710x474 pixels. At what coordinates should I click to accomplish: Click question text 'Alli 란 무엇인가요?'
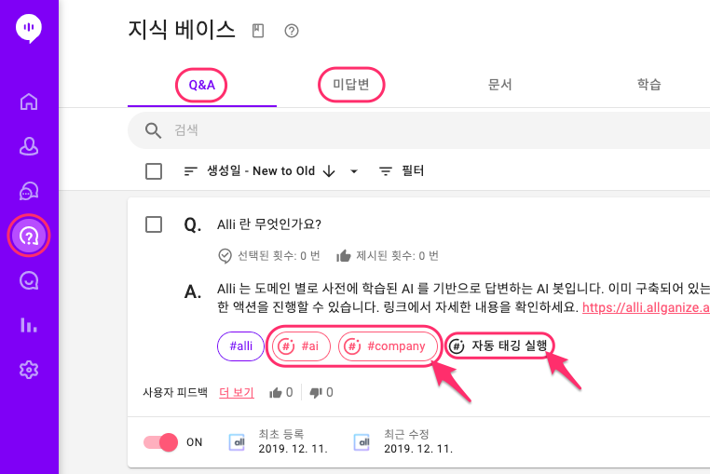tap(269, 224)
